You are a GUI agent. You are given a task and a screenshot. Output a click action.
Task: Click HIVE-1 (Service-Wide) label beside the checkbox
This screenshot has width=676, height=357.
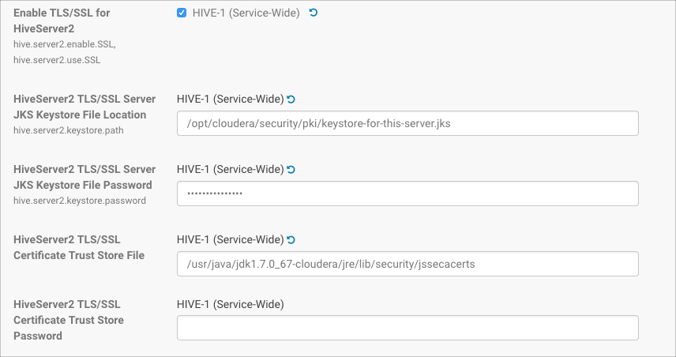(x=246, y=13)
